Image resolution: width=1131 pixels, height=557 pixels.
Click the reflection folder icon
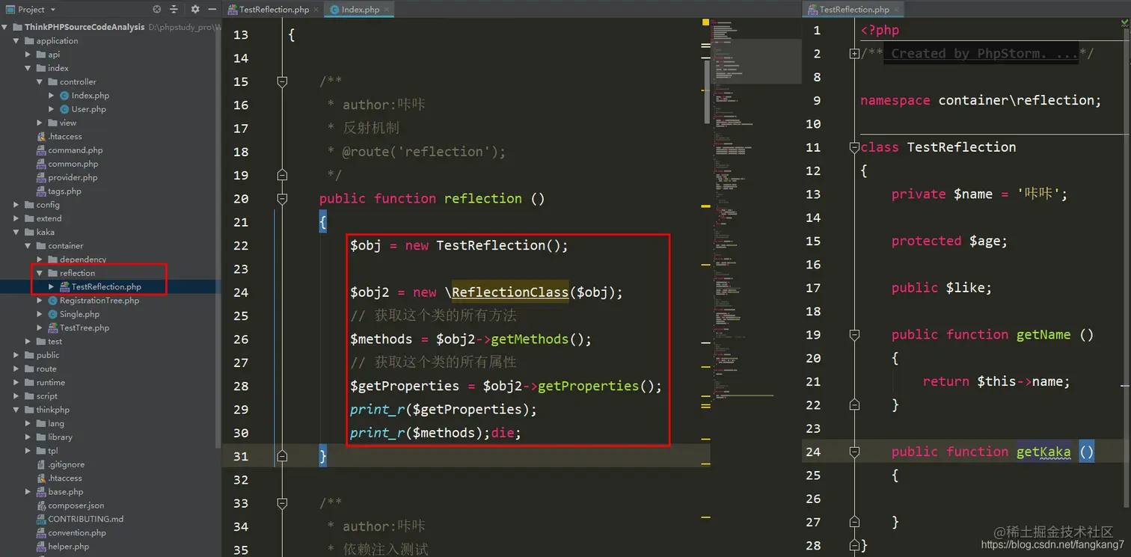pos(52,273)
